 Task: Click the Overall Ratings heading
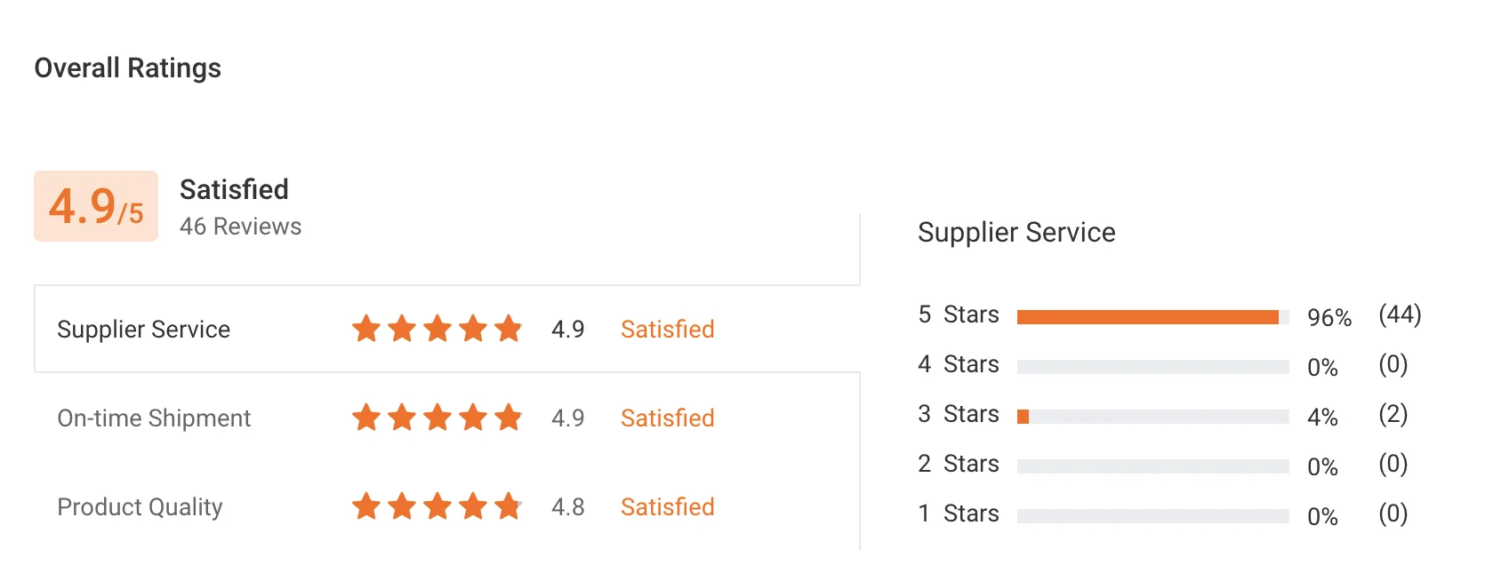(x=127, y=68)
